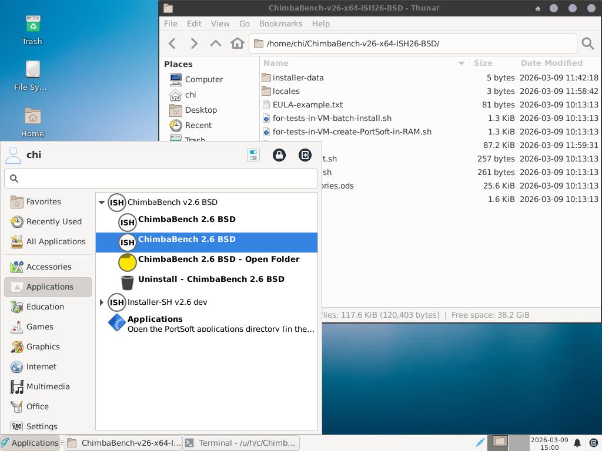This screenshot has width=602, height=451.
Task: Select Accessories category
Action: click(x=48, y=267)
